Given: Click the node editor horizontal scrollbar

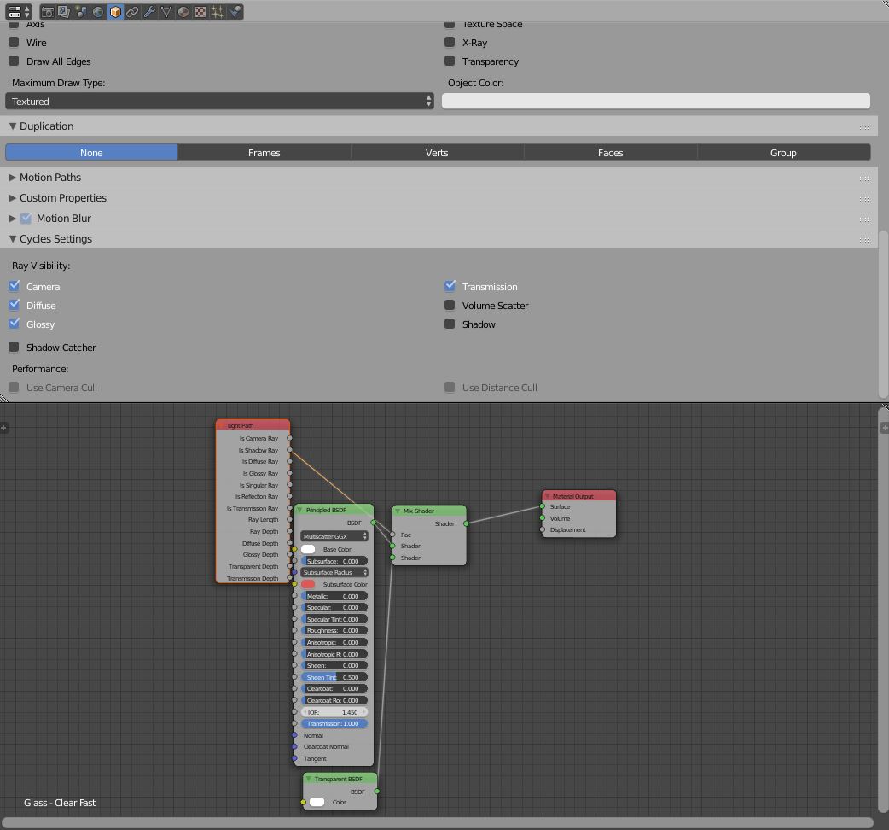Looking at the screenshot, I should tap(437, 822).
